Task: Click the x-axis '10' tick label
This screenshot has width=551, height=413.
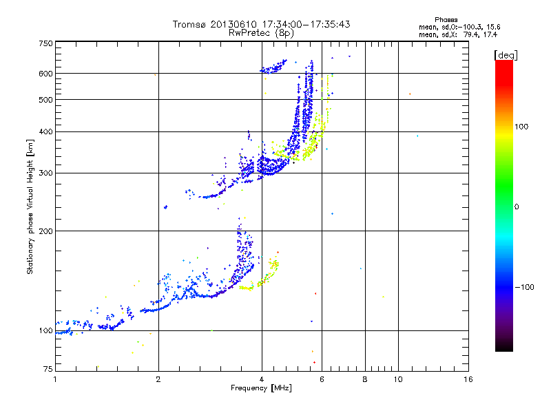Action: click(x=398, y=379)
